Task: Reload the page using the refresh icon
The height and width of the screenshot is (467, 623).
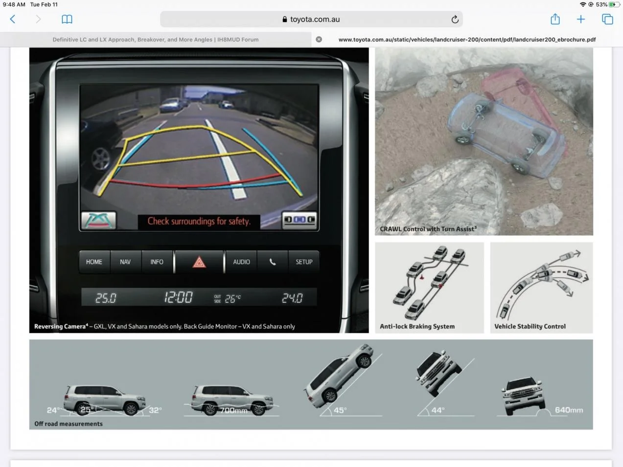Action: pyautogui.click(x=455, y=19)
